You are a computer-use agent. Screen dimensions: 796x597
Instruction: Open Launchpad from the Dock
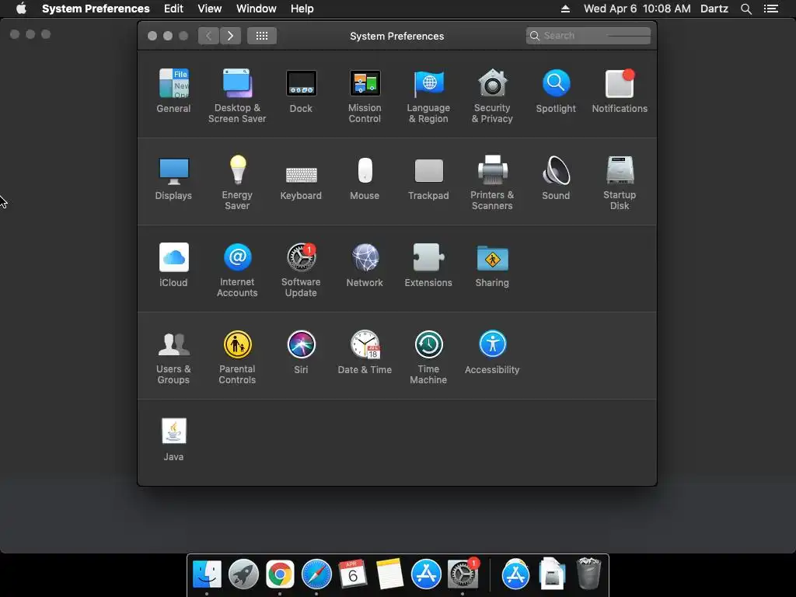pos(243,574)
